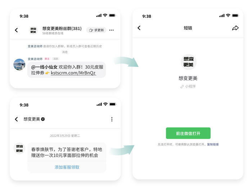The width and height of the screenshot is (252, 189).
Task: Tap the 变美咨询师 profile photo avatar
Action: coord(19,65)
